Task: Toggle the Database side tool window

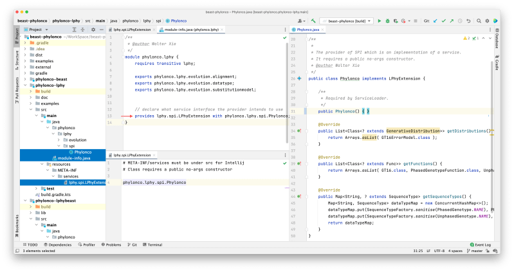Action: 497,39
